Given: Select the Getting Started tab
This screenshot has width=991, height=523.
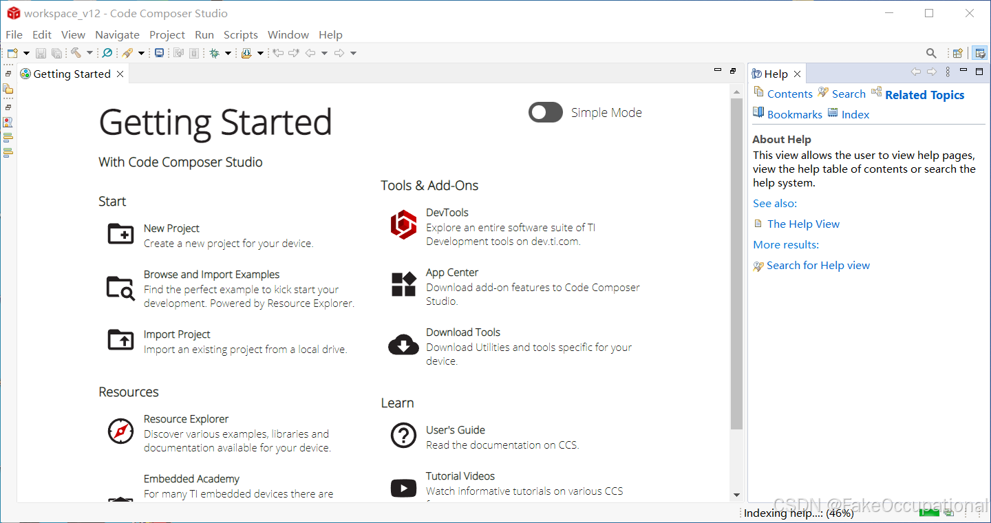Looking at the screenshot, I should pyautogui.click(x=72, y=74).
